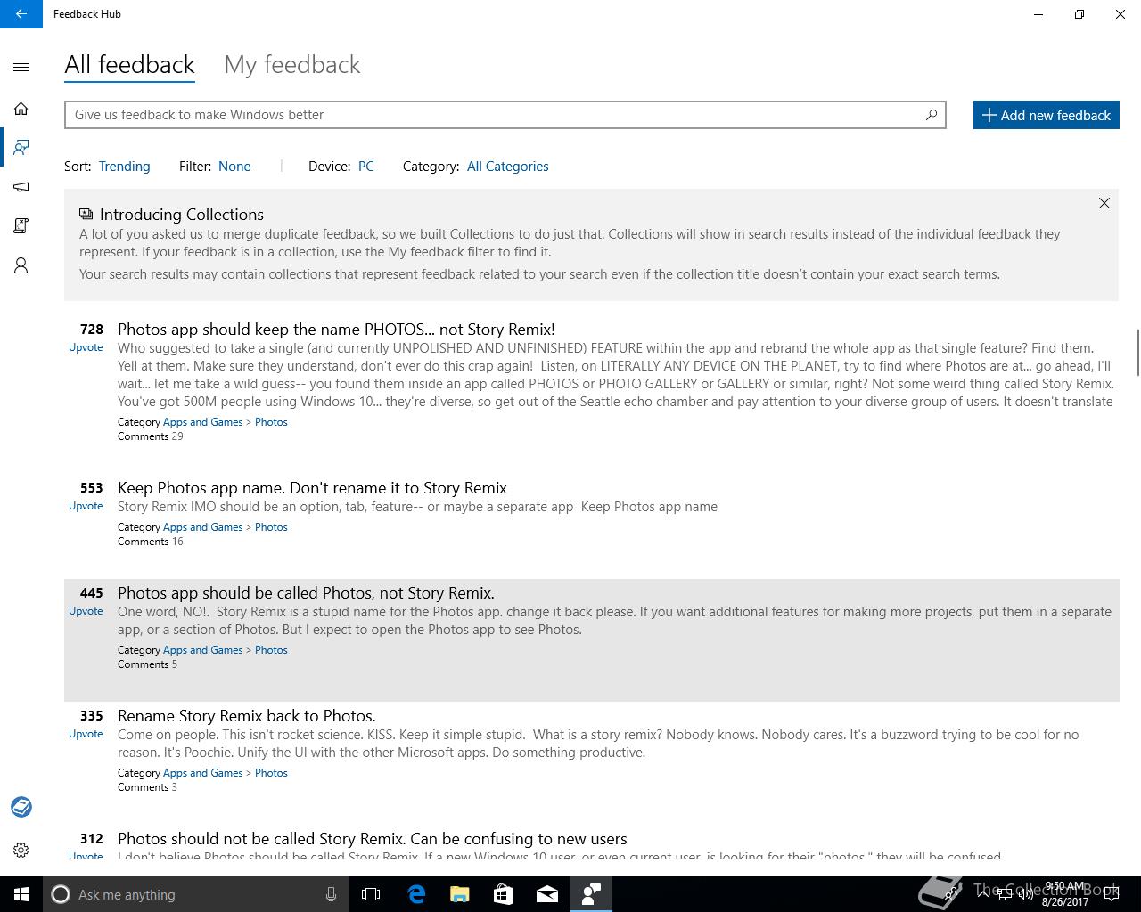The image size is (1141, 912).
Task: Open 'Photos app should be called Photos' feedback
Action: [x=306, y=593]
